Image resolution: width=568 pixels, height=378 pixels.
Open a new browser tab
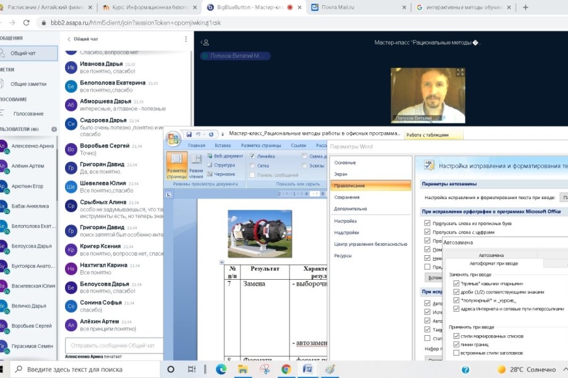[x=525, y=7]
